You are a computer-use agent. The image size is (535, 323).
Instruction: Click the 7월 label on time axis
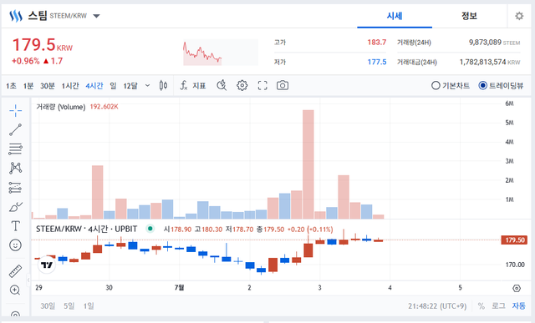tap(179, 288)
